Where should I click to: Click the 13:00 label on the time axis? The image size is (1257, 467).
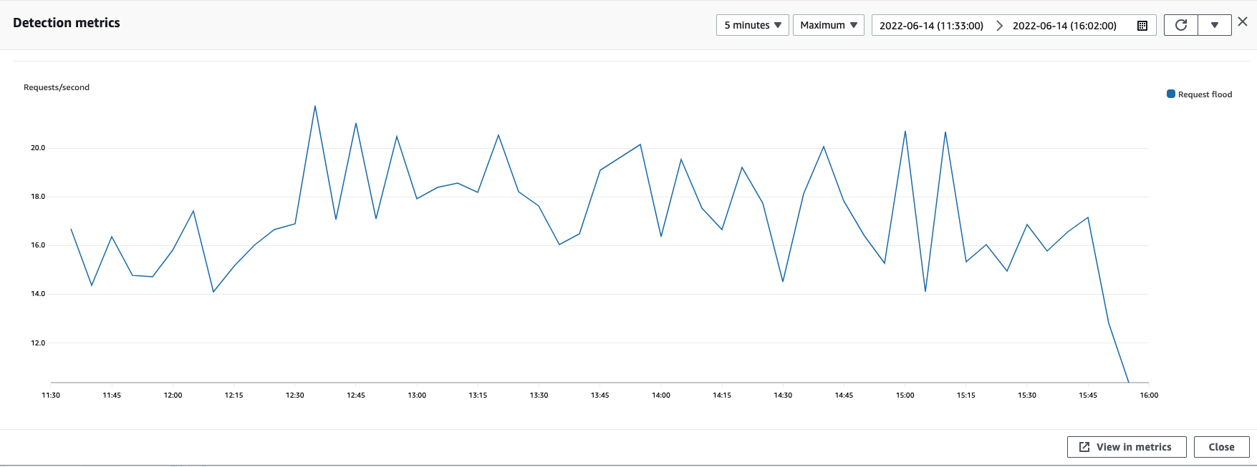[417, 395]
